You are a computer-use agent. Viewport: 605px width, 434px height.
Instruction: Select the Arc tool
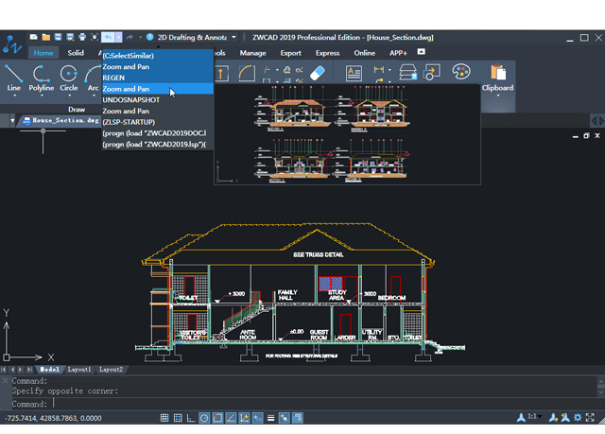pyautogui.click(x=93, y=78)
